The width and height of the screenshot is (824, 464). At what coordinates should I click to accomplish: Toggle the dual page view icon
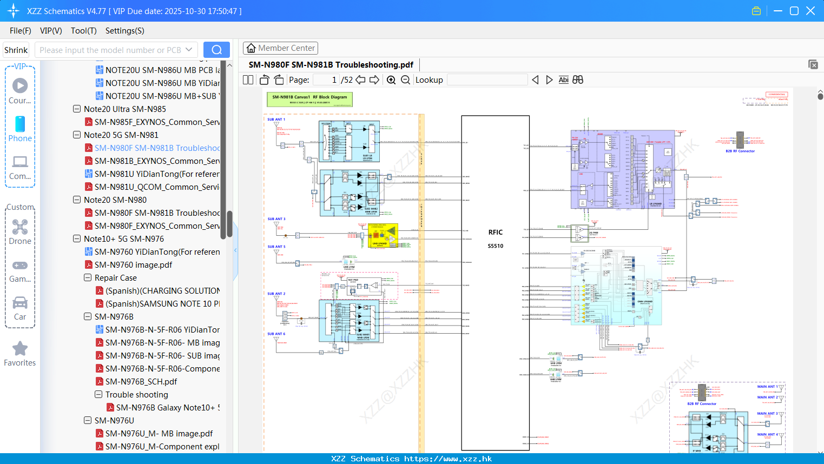click(248, 80)
